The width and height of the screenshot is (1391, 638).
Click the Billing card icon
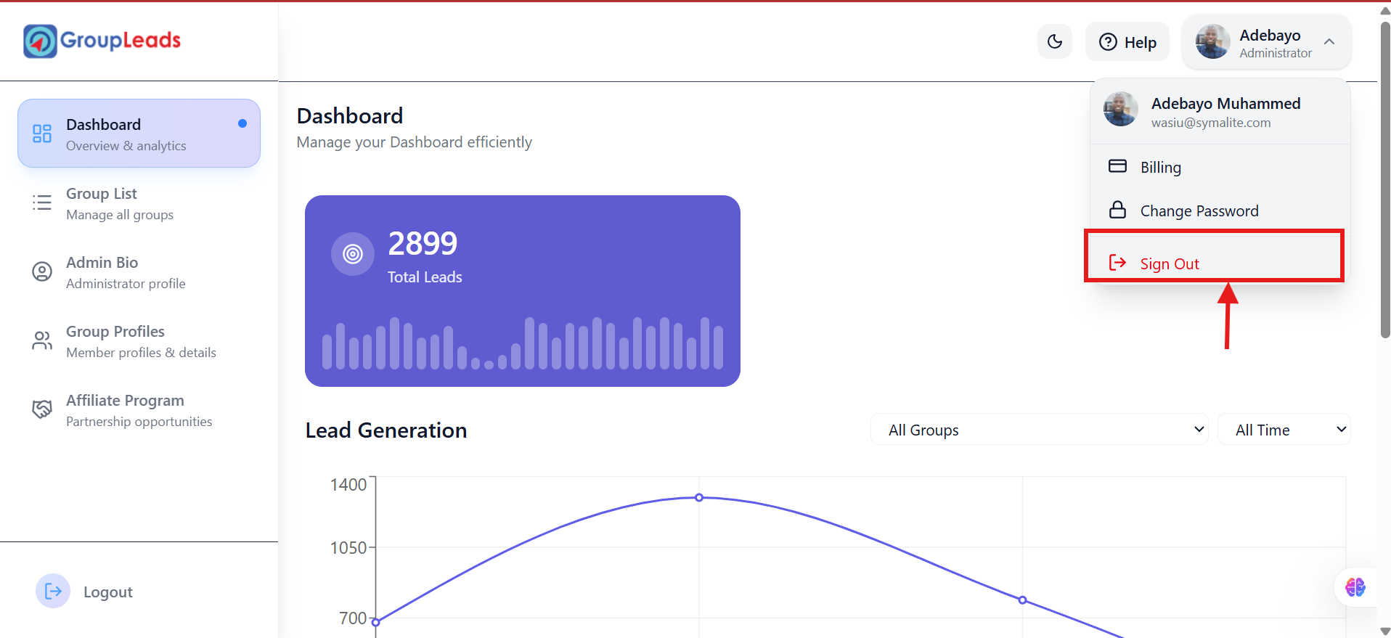click(1117, 166)
